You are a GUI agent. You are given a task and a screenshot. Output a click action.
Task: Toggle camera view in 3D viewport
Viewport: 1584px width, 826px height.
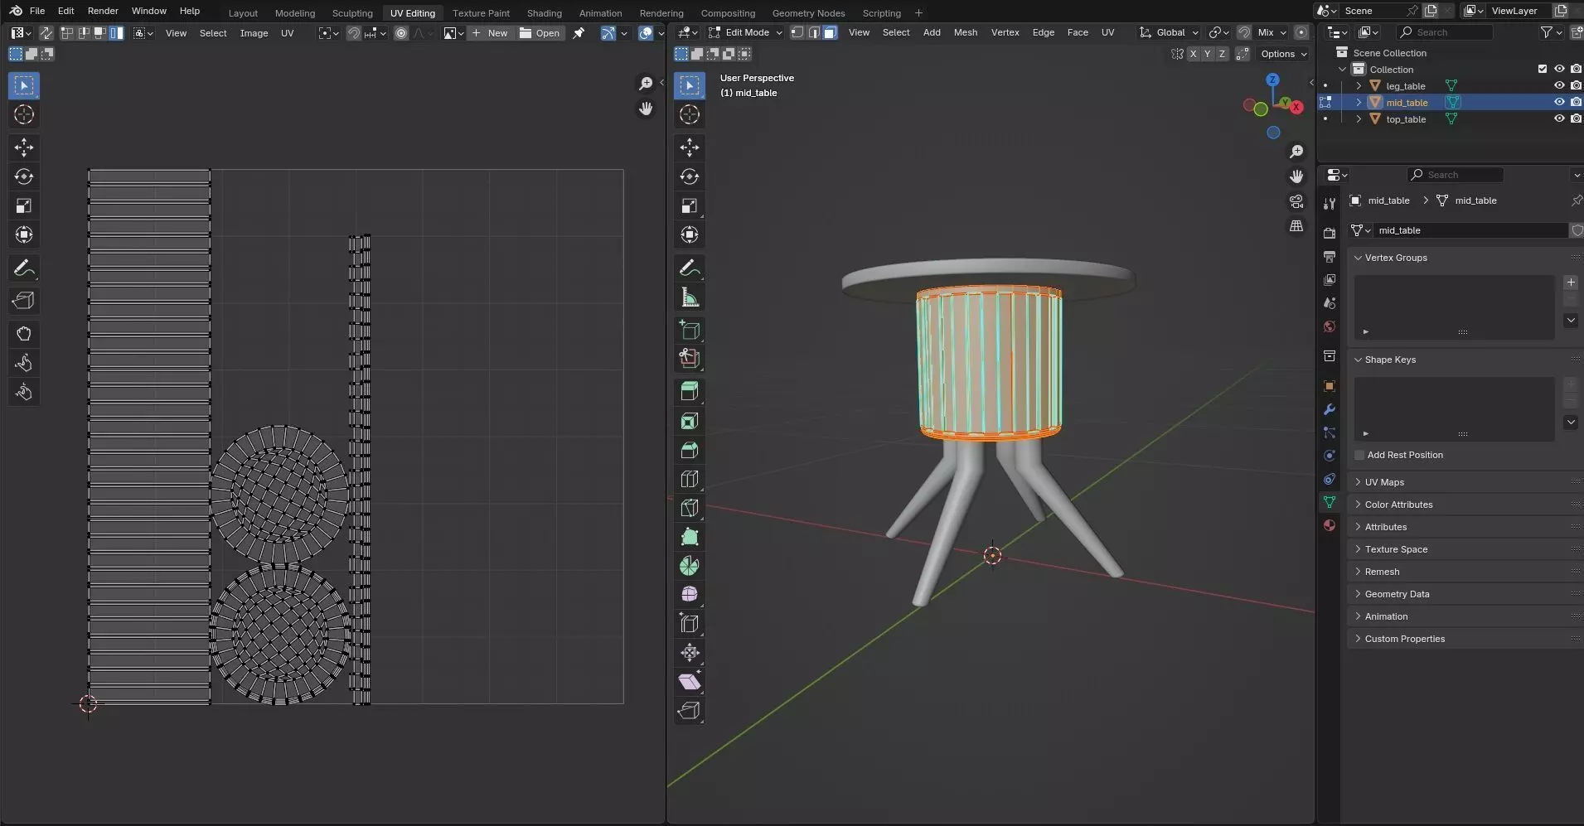1296,201
